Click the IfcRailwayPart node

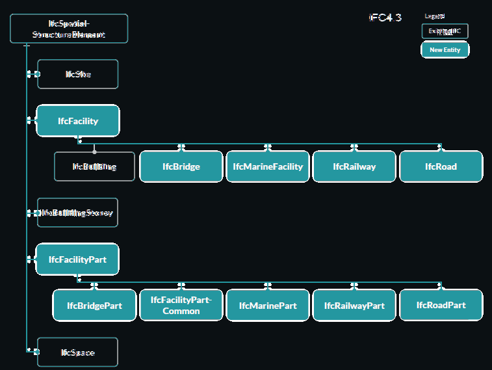(354, 306)
